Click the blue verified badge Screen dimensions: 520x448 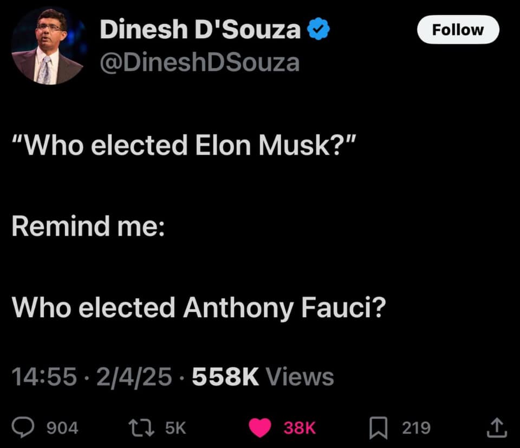click(x=318, y=29)
